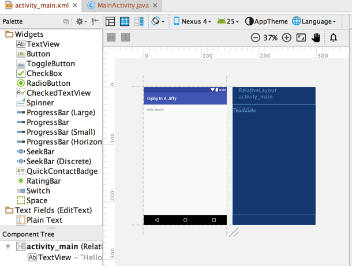The width and height of the screenshot is (352, 266).
Task: Open the screen orientation dropdown
Action: coord(158,21)
